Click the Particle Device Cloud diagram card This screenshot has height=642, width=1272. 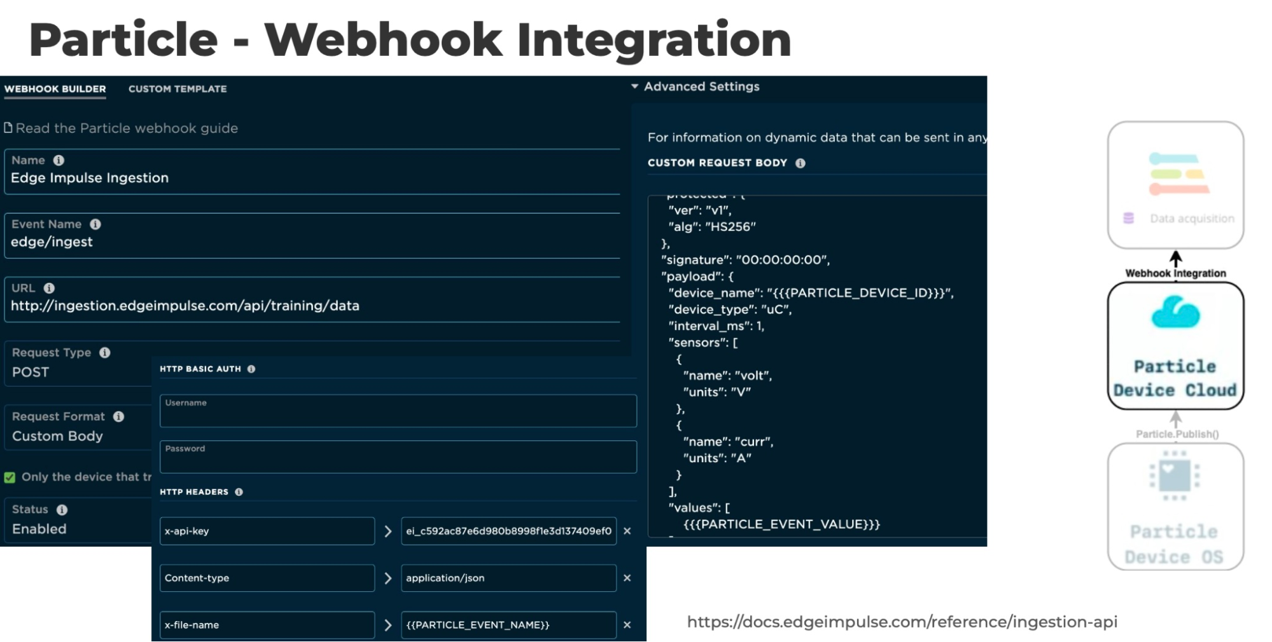(1175, 346)
